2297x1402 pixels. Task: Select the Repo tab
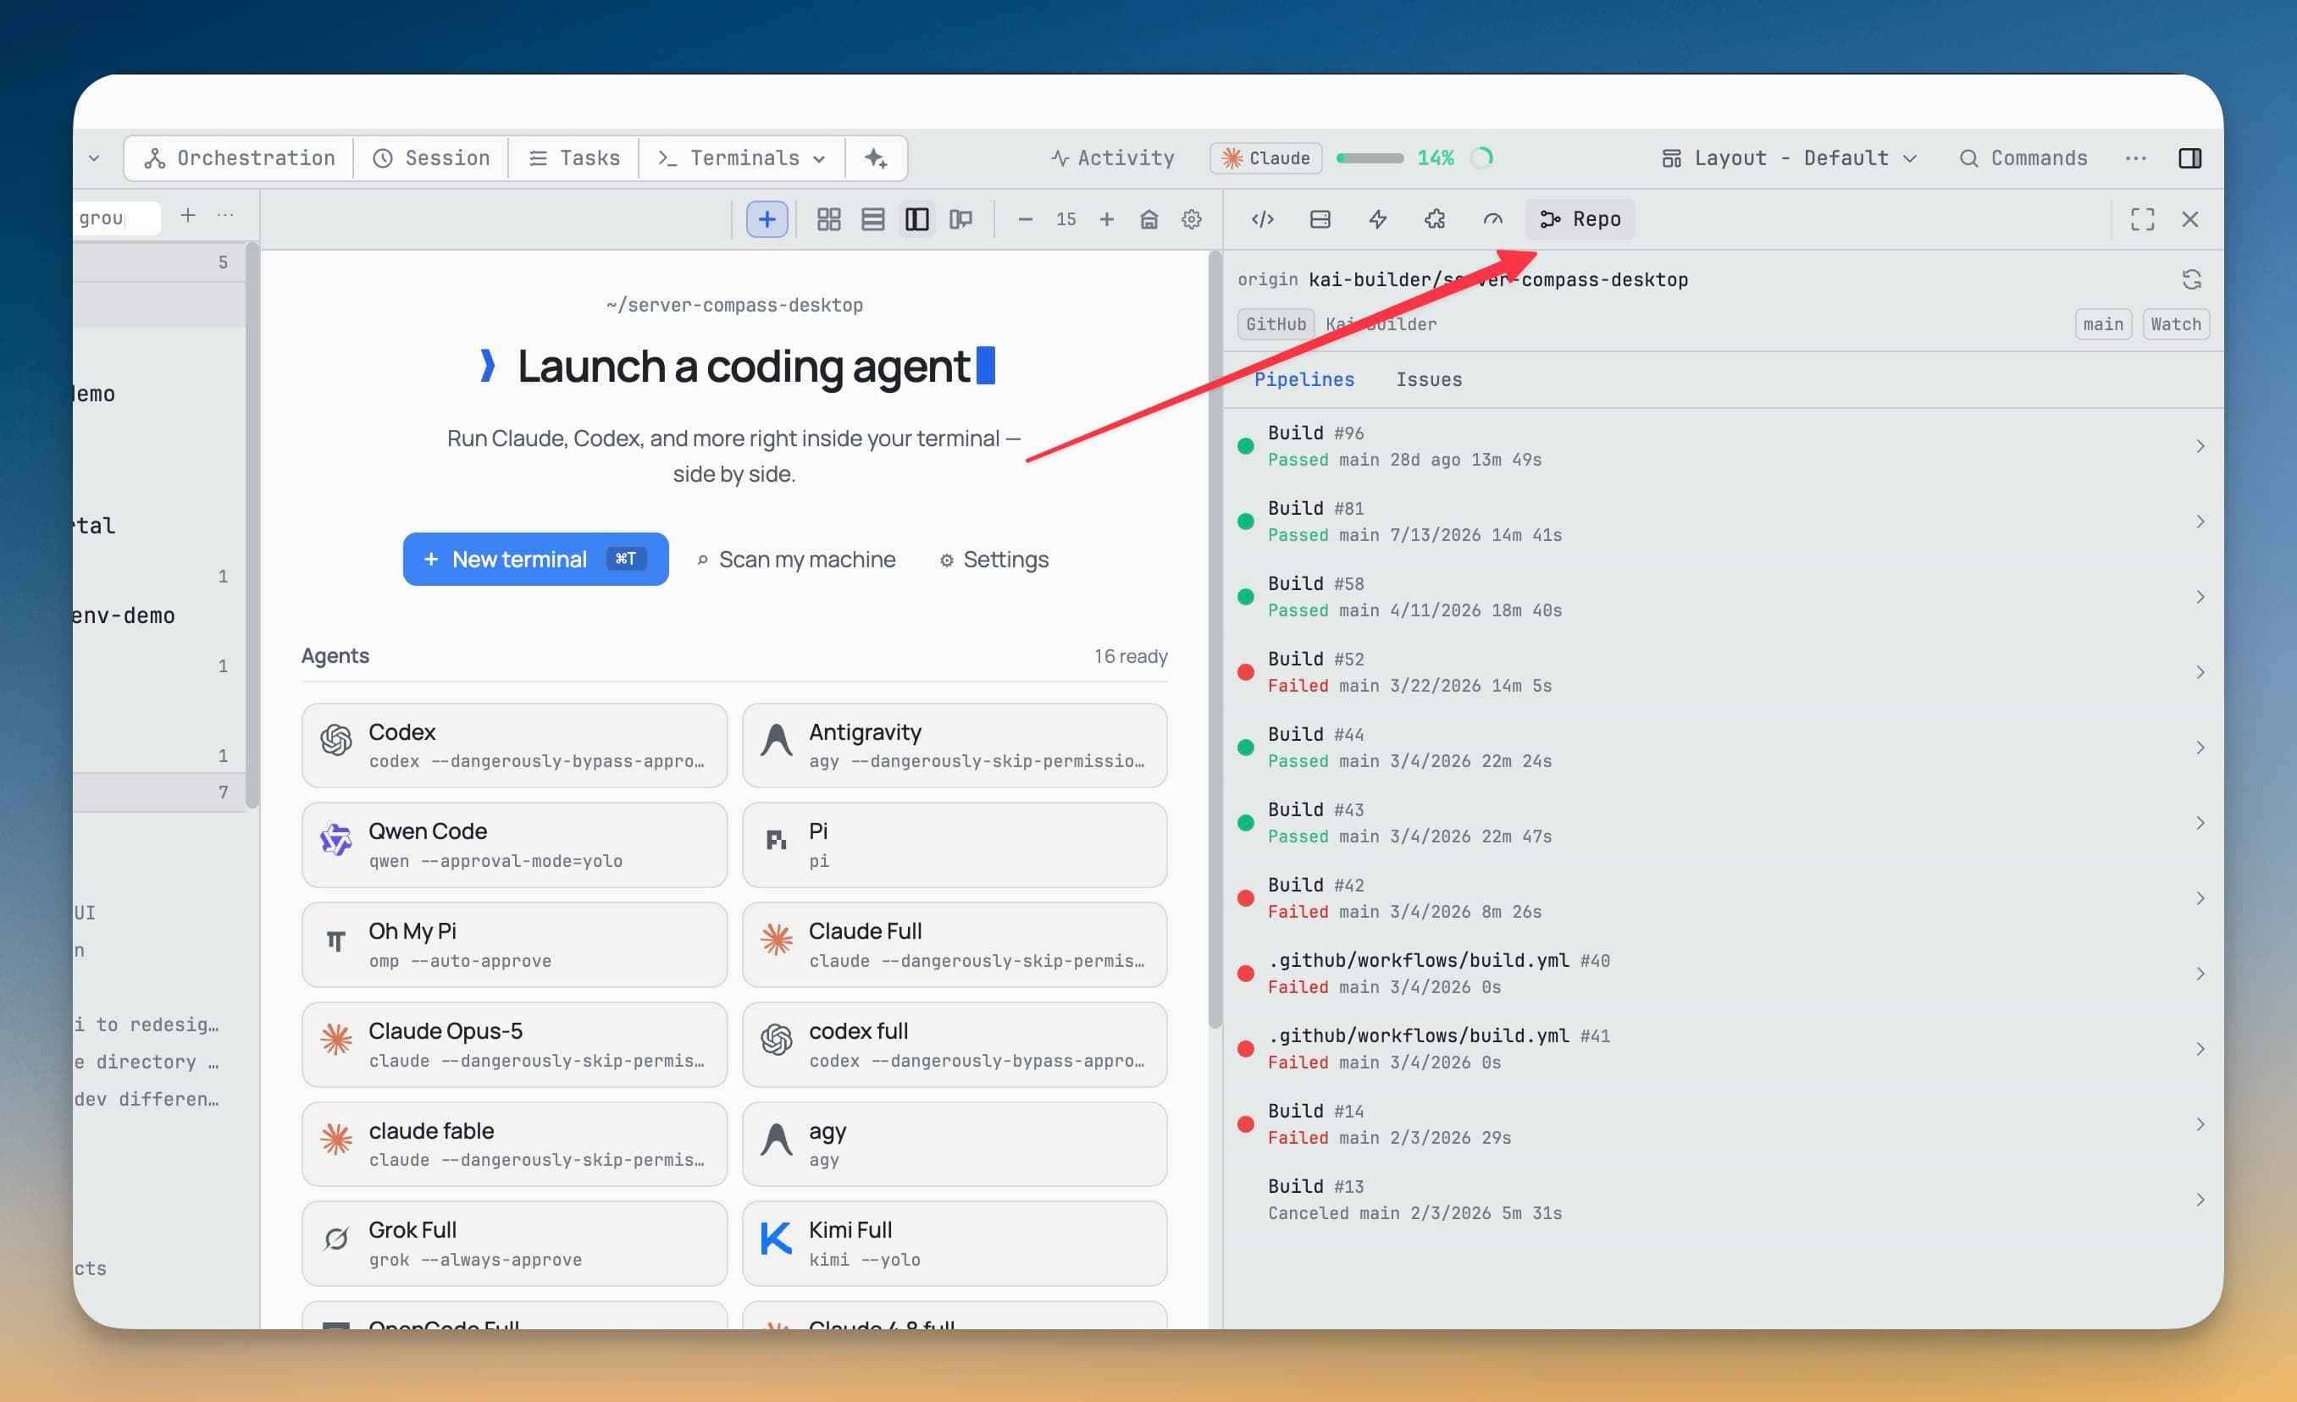click(x=1580, y=219)
